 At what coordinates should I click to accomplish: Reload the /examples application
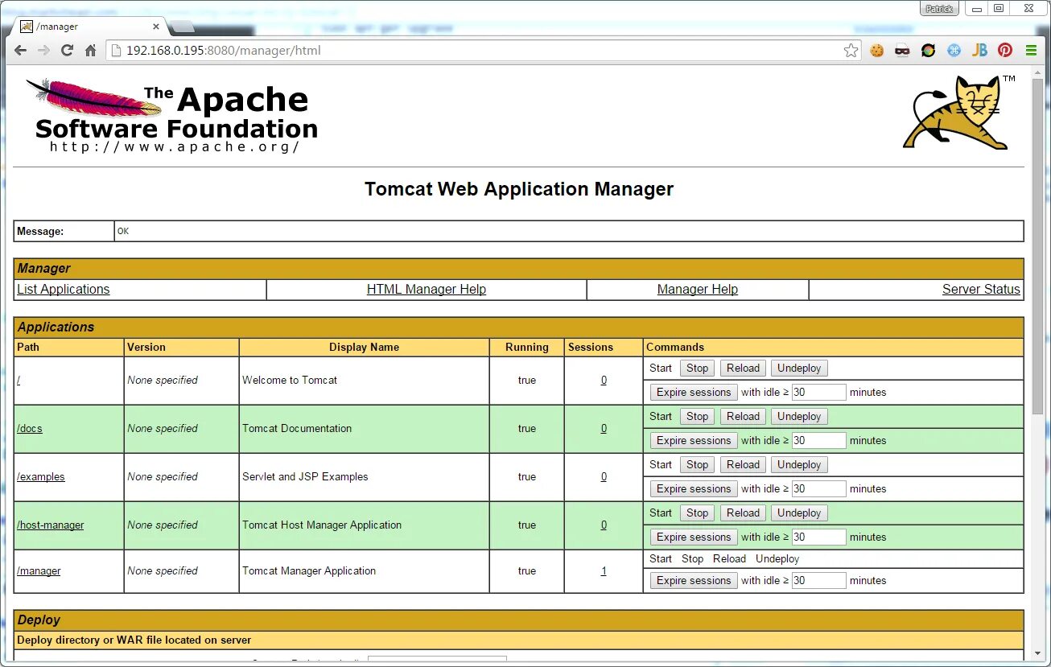tap(743, 465)
